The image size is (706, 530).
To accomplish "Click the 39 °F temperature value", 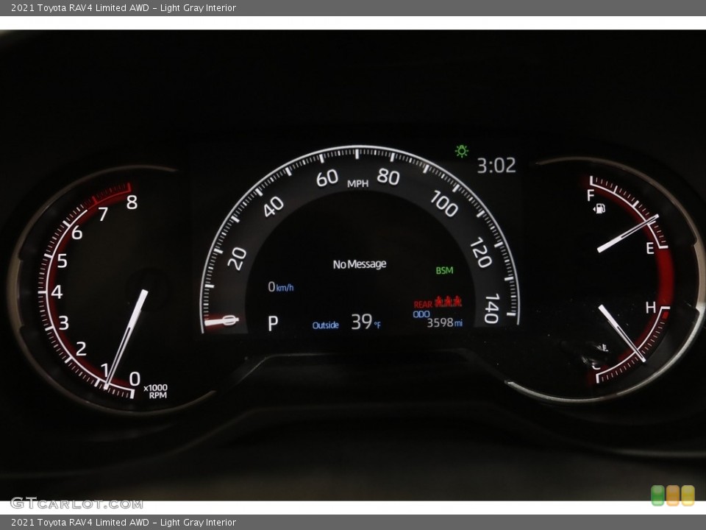I will click(x=366, y=322).
